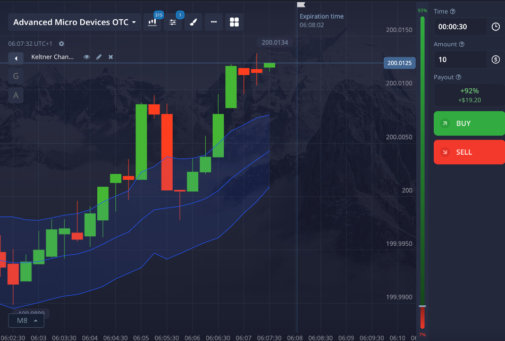505x341 pixels.
Task: Click the +92% payout box
Action: [x=469, y=95]
